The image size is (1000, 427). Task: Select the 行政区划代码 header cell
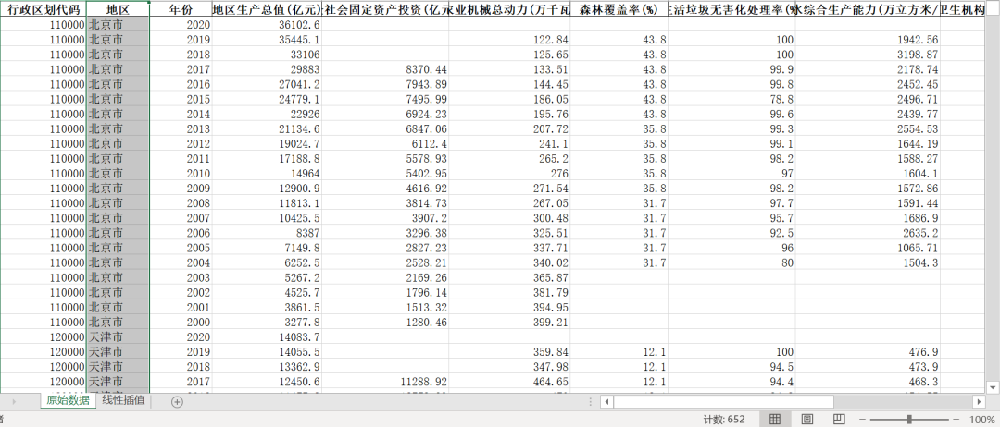click(x=44, y=9)
